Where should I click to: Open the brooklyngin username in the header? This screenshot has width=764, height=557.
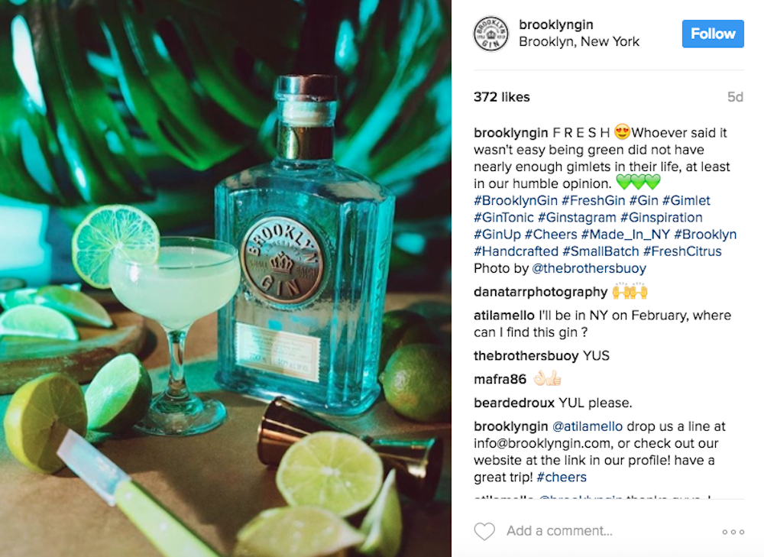(x=556, y=24)
